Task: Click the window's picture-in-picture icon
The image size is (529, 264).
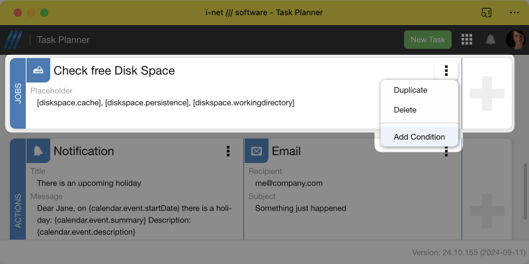Action: click(487, 13)
